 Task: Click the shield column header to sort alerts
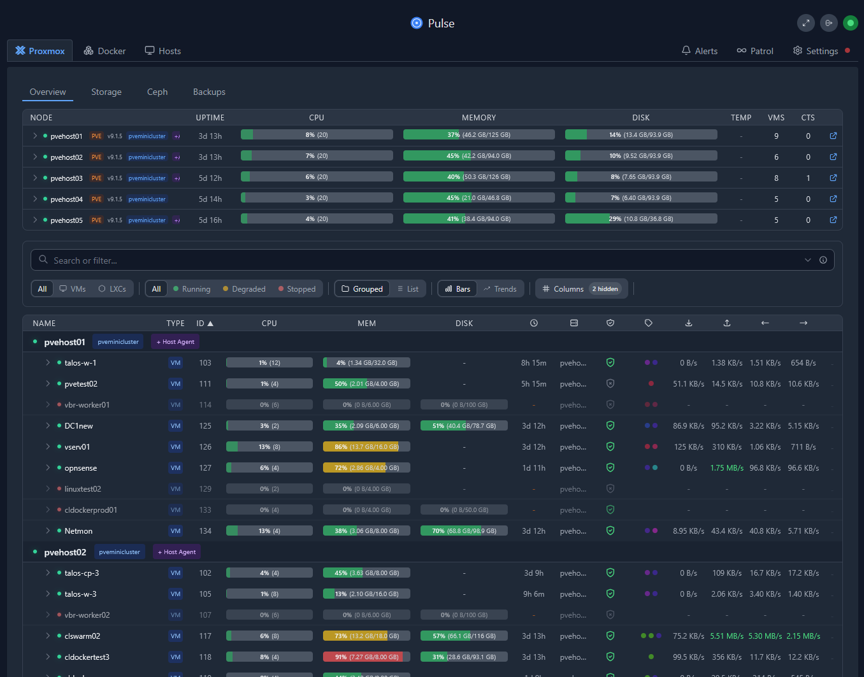tap(610, 323)
